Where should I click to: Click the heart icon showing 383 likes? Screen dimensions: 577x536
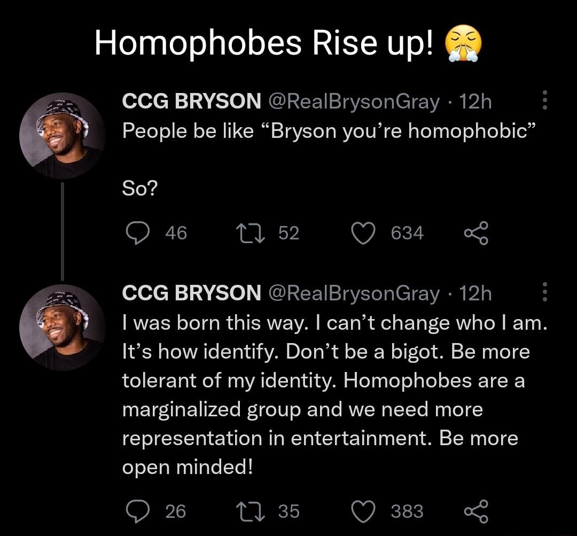[x=363, y=511]
